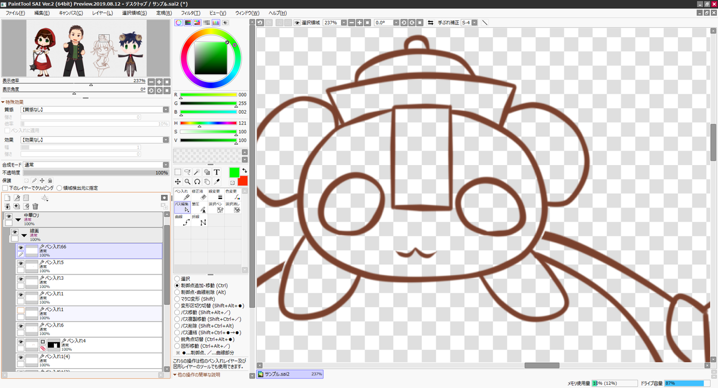Create a new normal layer icon
The width and height of the screenshot is (718, 388).
tap(8, 197)
